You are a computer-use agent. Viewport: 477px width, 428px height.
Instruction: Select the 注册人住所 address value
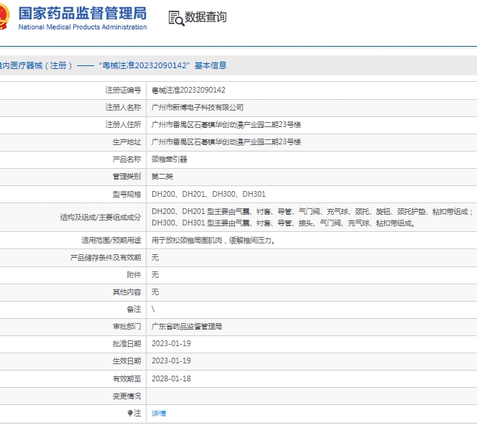[x=226, y=125]
